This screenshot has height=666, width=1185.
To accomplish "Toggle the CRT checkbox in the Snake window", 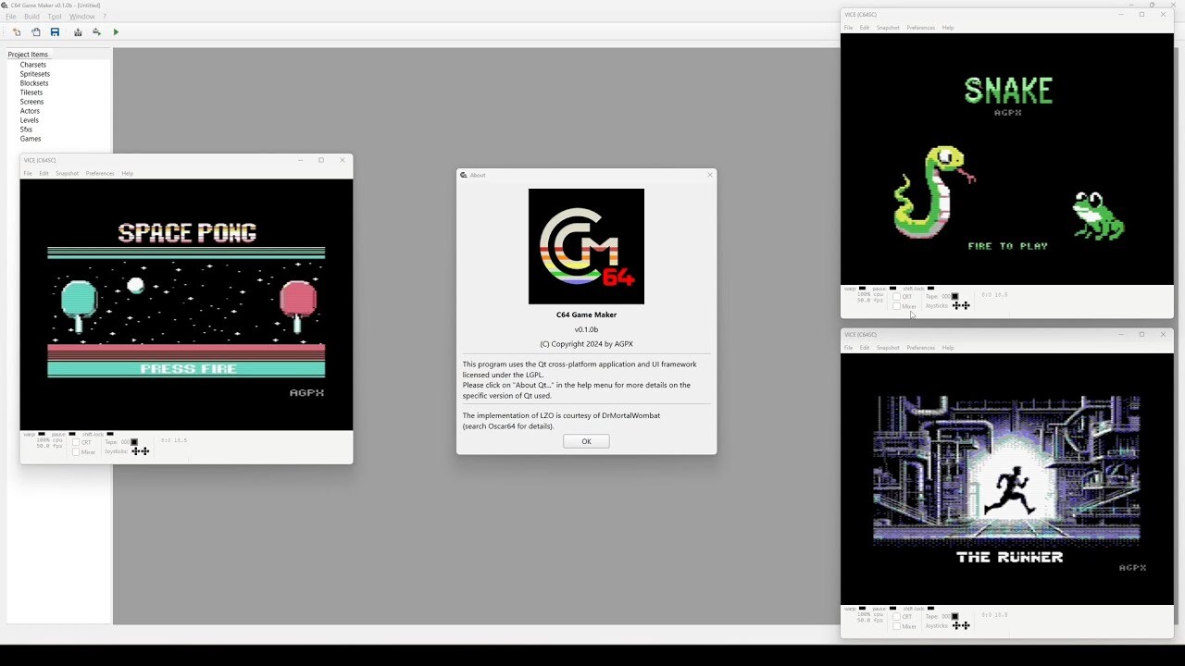I will pos(896,297).
